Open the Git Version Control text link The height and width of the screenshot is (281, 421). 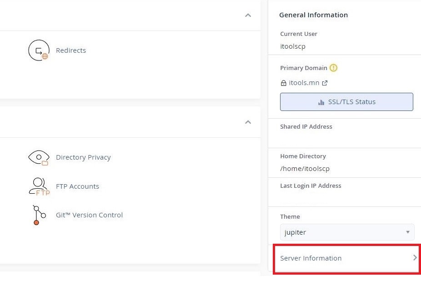(89, 215)
